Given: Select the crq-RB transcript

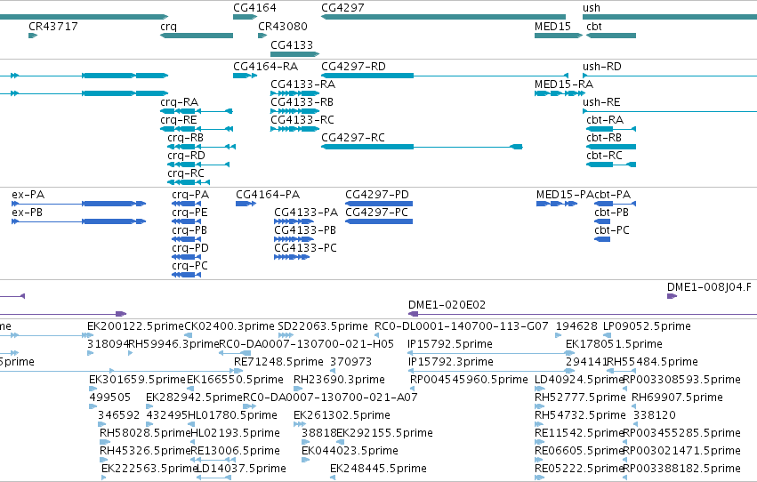Looking at the screenshot, I should point(201,147).
